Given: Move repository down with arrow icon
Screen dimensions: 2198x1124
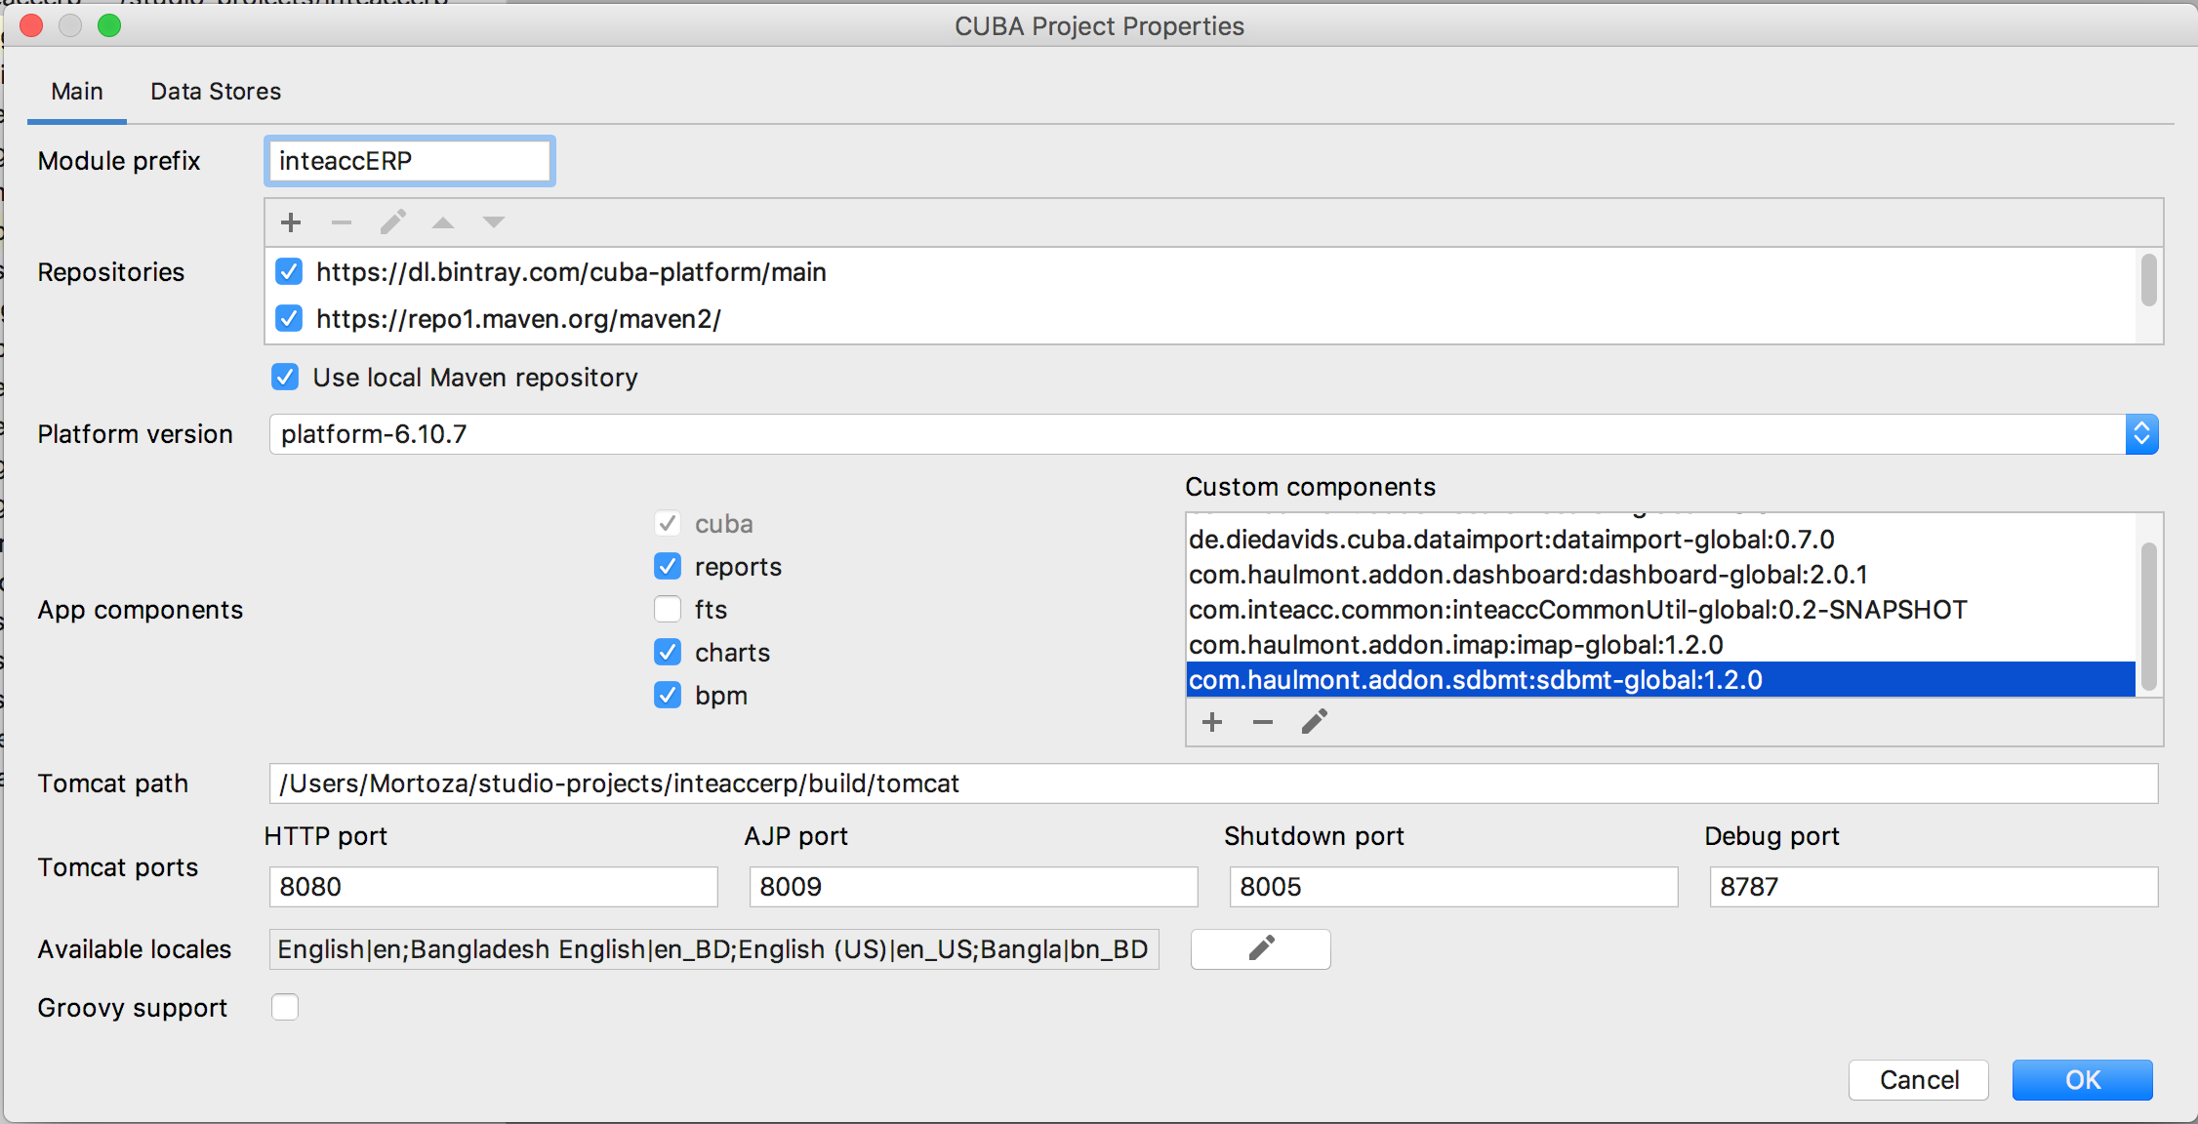Looking at the screenshot, I should [x=494, y=222].
